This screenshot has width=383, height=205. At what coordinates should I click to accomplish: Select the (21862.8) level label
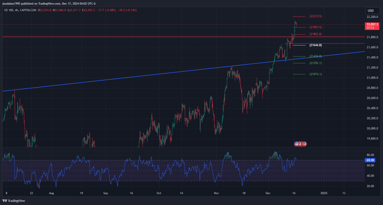(x=315, y=34)
